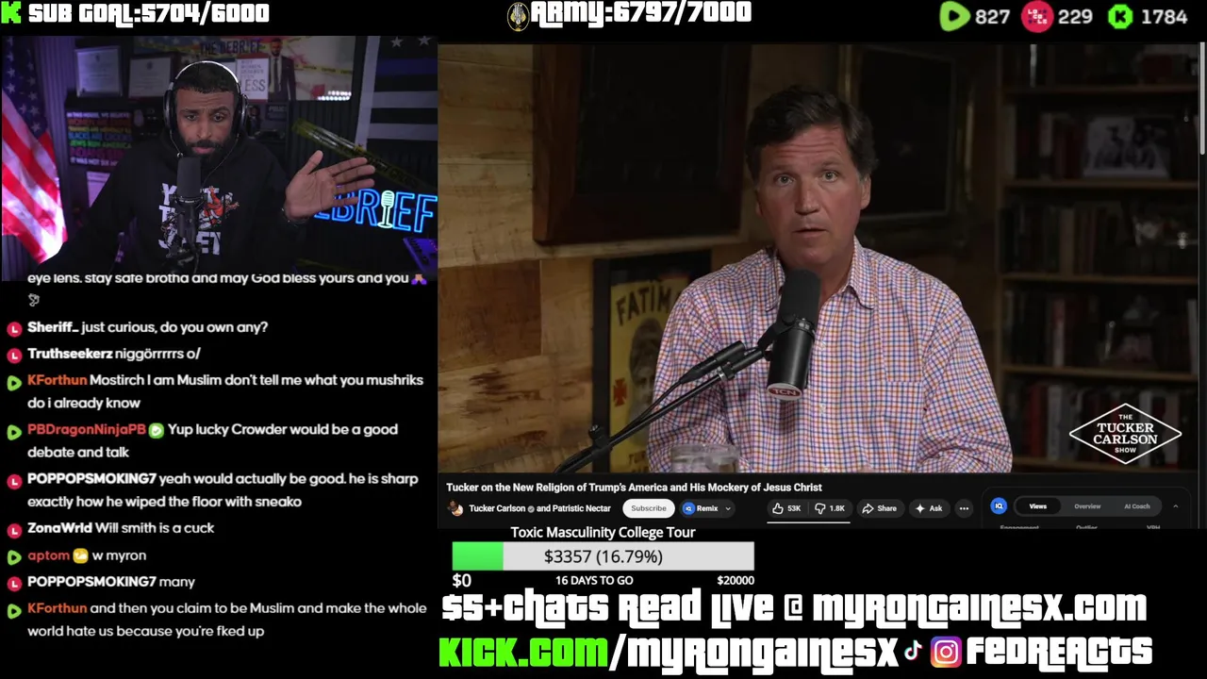Open the Tucker Carlson and Patristic Nectar channel link
Screen dimensions: 1207x679
[539, 508]
